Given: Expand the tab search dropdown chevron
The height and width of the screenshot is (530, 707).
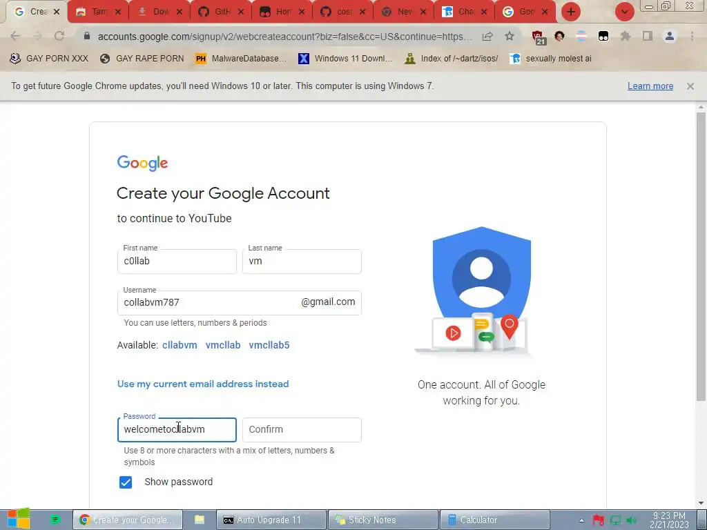Looking at the screenshot, I should coord(624,12).
